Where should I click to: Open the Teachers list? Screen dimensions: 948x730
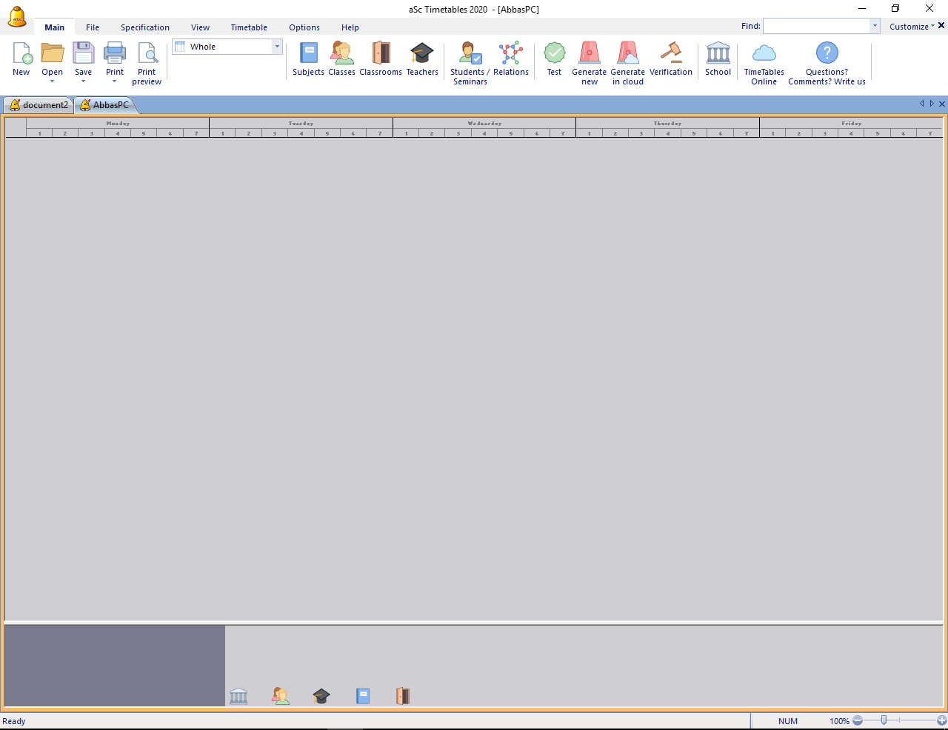coord(422,59)
